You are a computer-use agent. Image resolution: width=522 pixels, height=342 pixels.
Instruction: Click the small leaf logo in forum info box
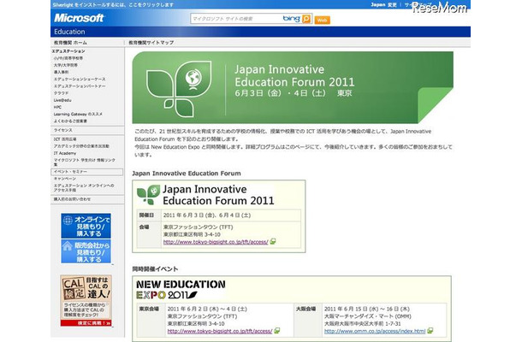coord(149,195)
